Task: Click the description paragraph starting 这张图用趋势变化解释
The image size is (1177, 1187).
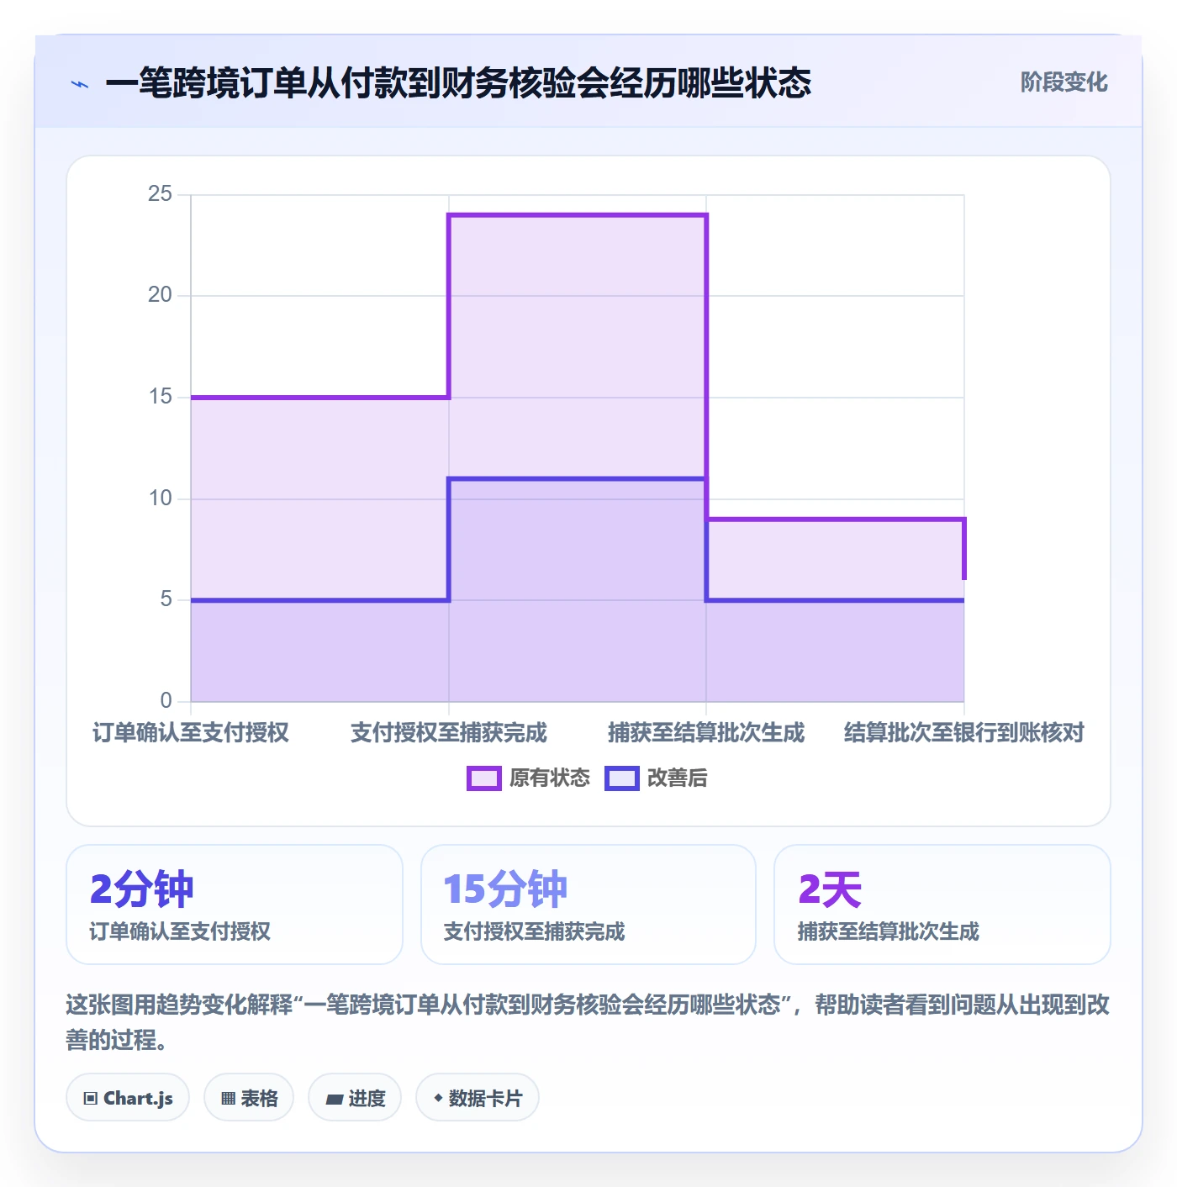Action: click(588, 1022)
